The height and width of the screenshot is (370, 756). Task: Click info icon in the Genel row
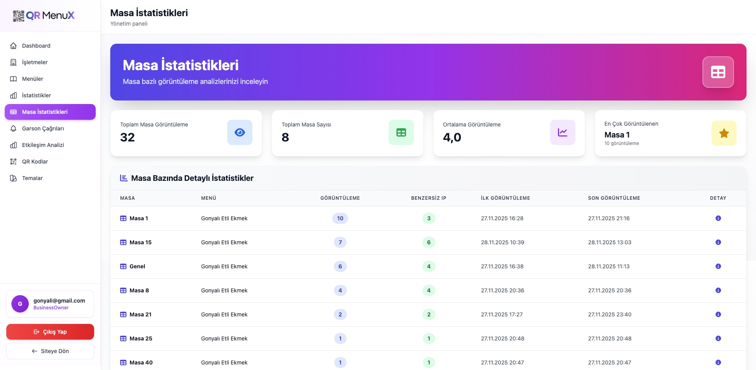click(718, 266)
